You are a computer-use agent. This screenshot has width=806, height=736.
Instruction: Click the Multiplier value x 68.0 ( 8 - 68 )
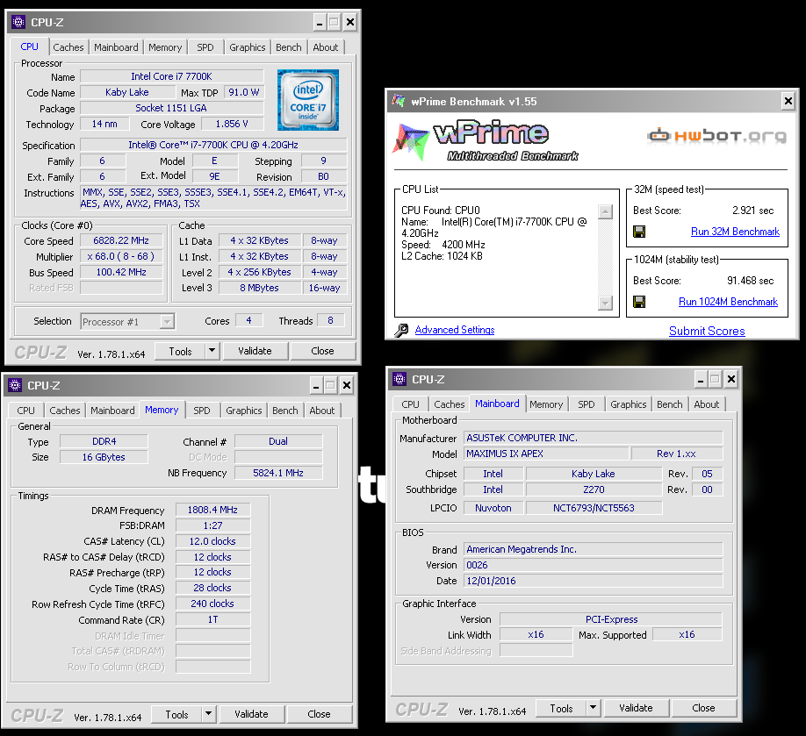click(121, 256)
